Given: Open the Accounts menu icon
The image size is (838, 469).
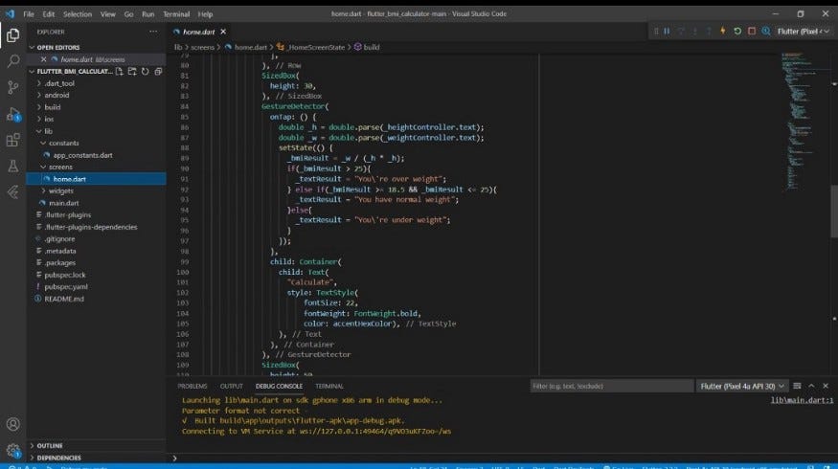Looking at the screenshot, I should click(x=12, y=424).
